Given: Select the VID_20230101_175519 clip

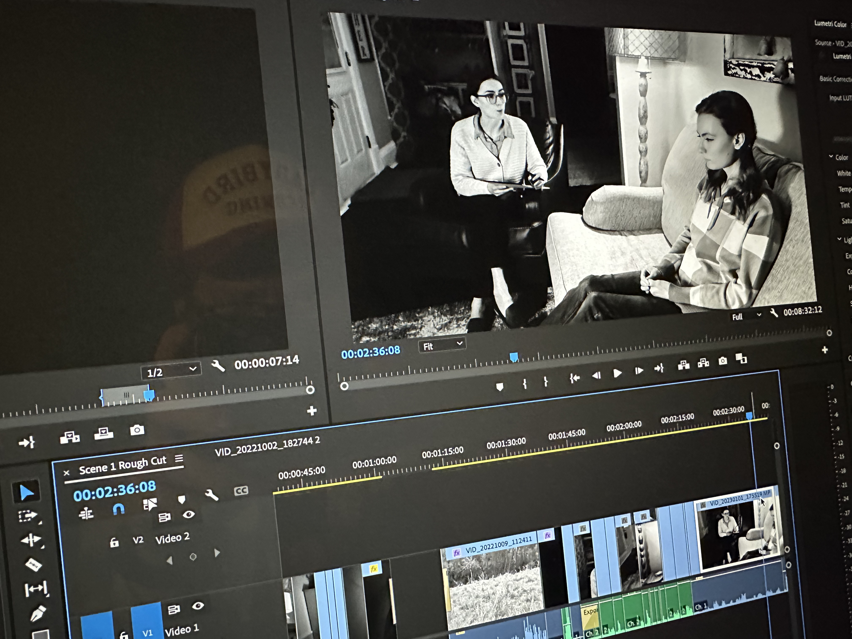Looking at the screenshot, I should point(740,529).
